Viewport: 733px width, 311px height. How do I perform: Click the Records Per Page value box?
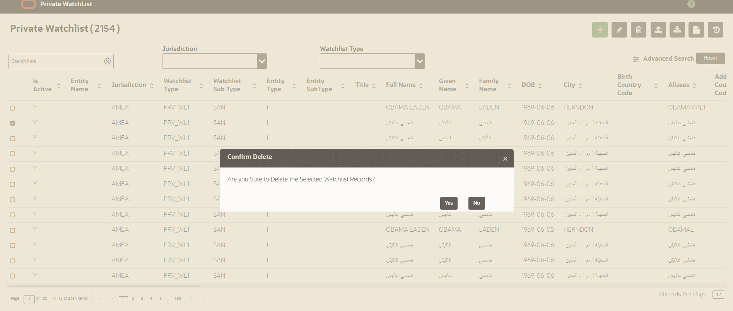click(718, 295)
